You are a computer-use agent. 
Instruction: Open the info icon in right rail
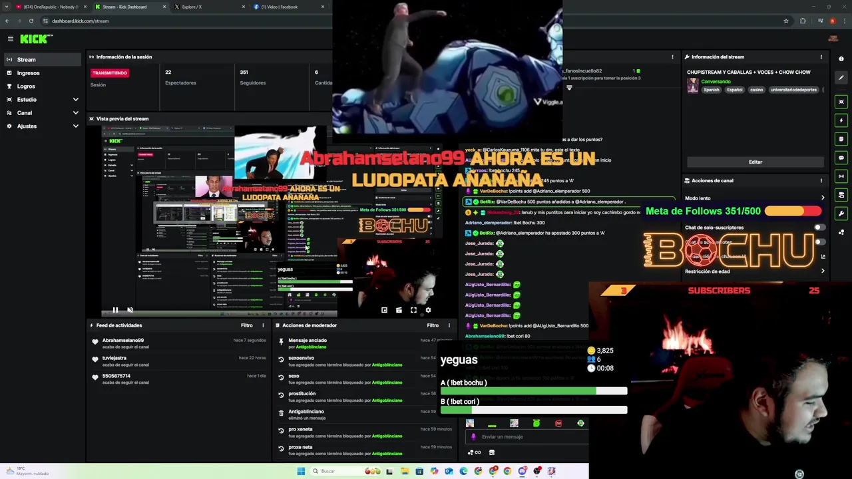click(841, 59)
